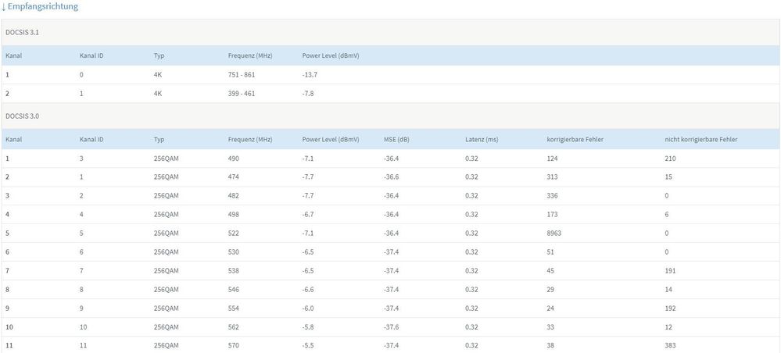
Task: Click uncorrectable errors value 383
Action: coord(670,345)
